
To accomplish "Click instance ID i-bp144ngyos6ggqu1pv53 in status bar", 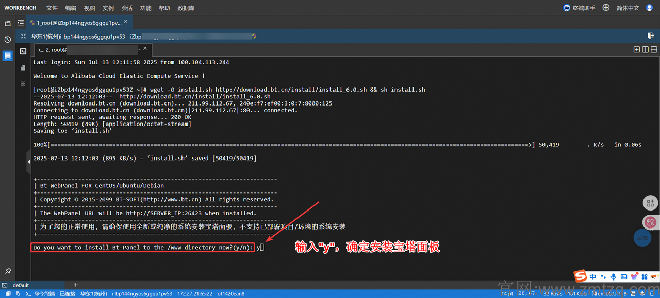I will pos(142,294).
